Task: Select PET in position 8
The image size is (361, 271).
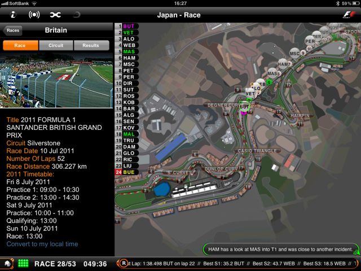Action: [127, 71]
